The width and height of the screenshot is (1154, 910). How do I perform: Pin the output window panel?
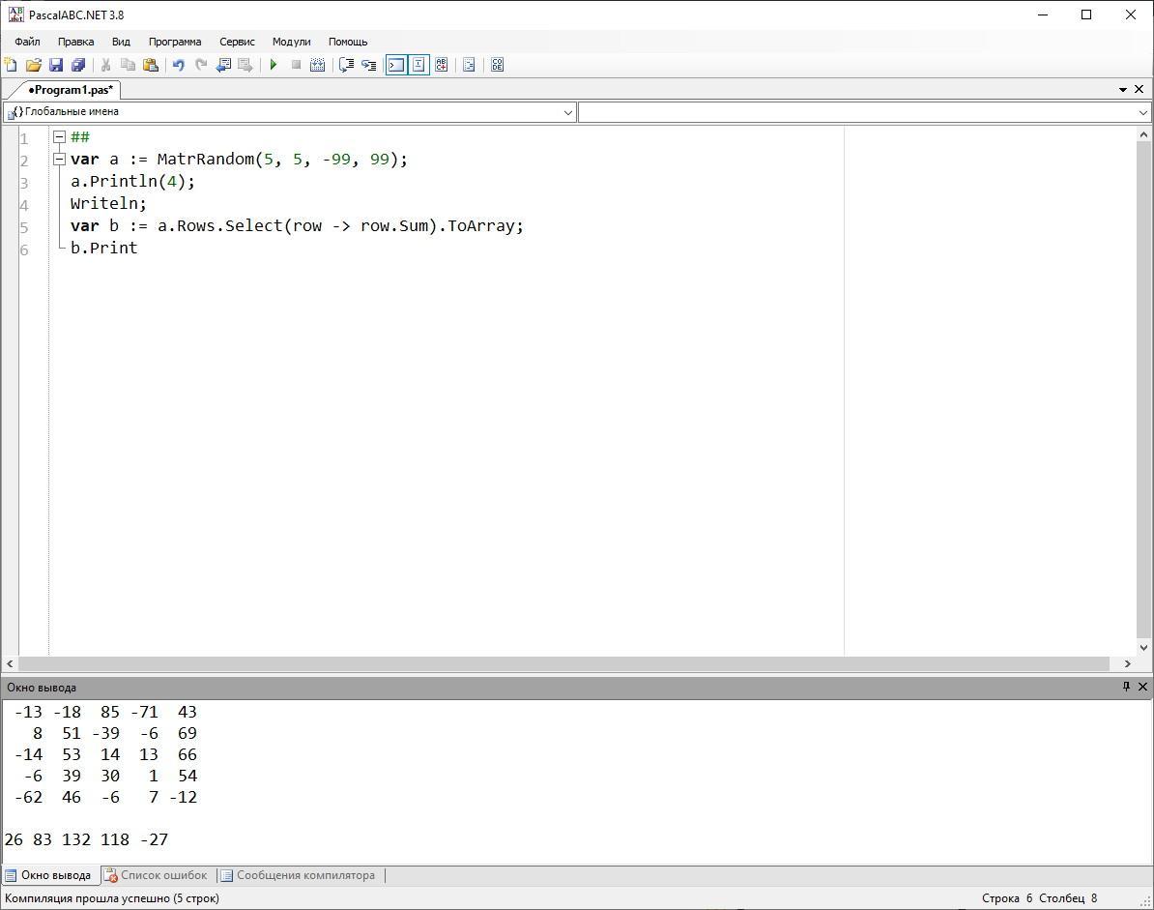(1126, 687)
